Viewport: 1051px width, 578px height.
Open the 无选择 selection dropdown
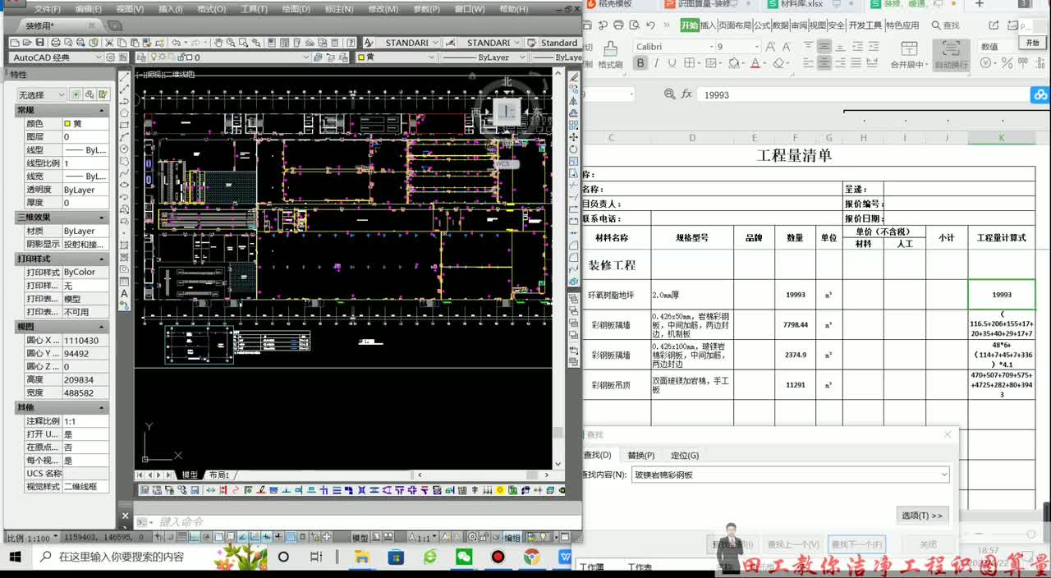point(41,95)
